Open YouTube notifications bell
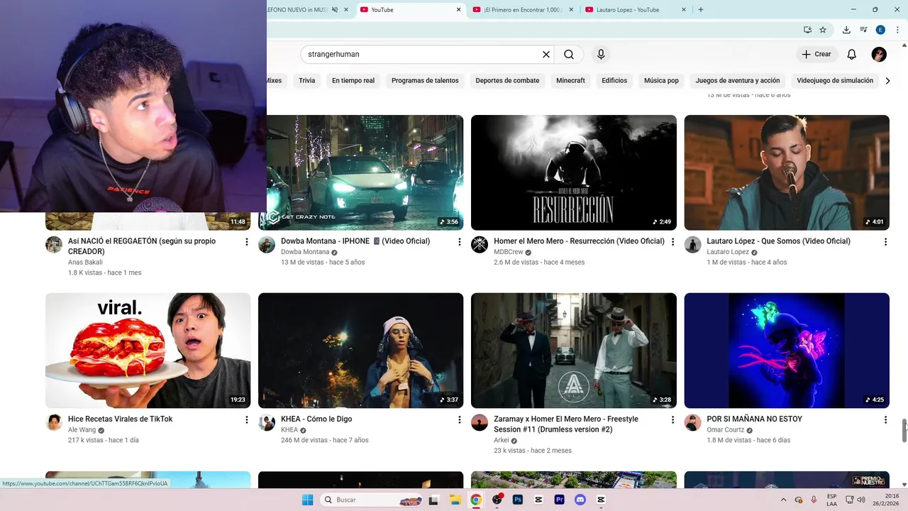 pyautogui.click(x=852, y=54)
